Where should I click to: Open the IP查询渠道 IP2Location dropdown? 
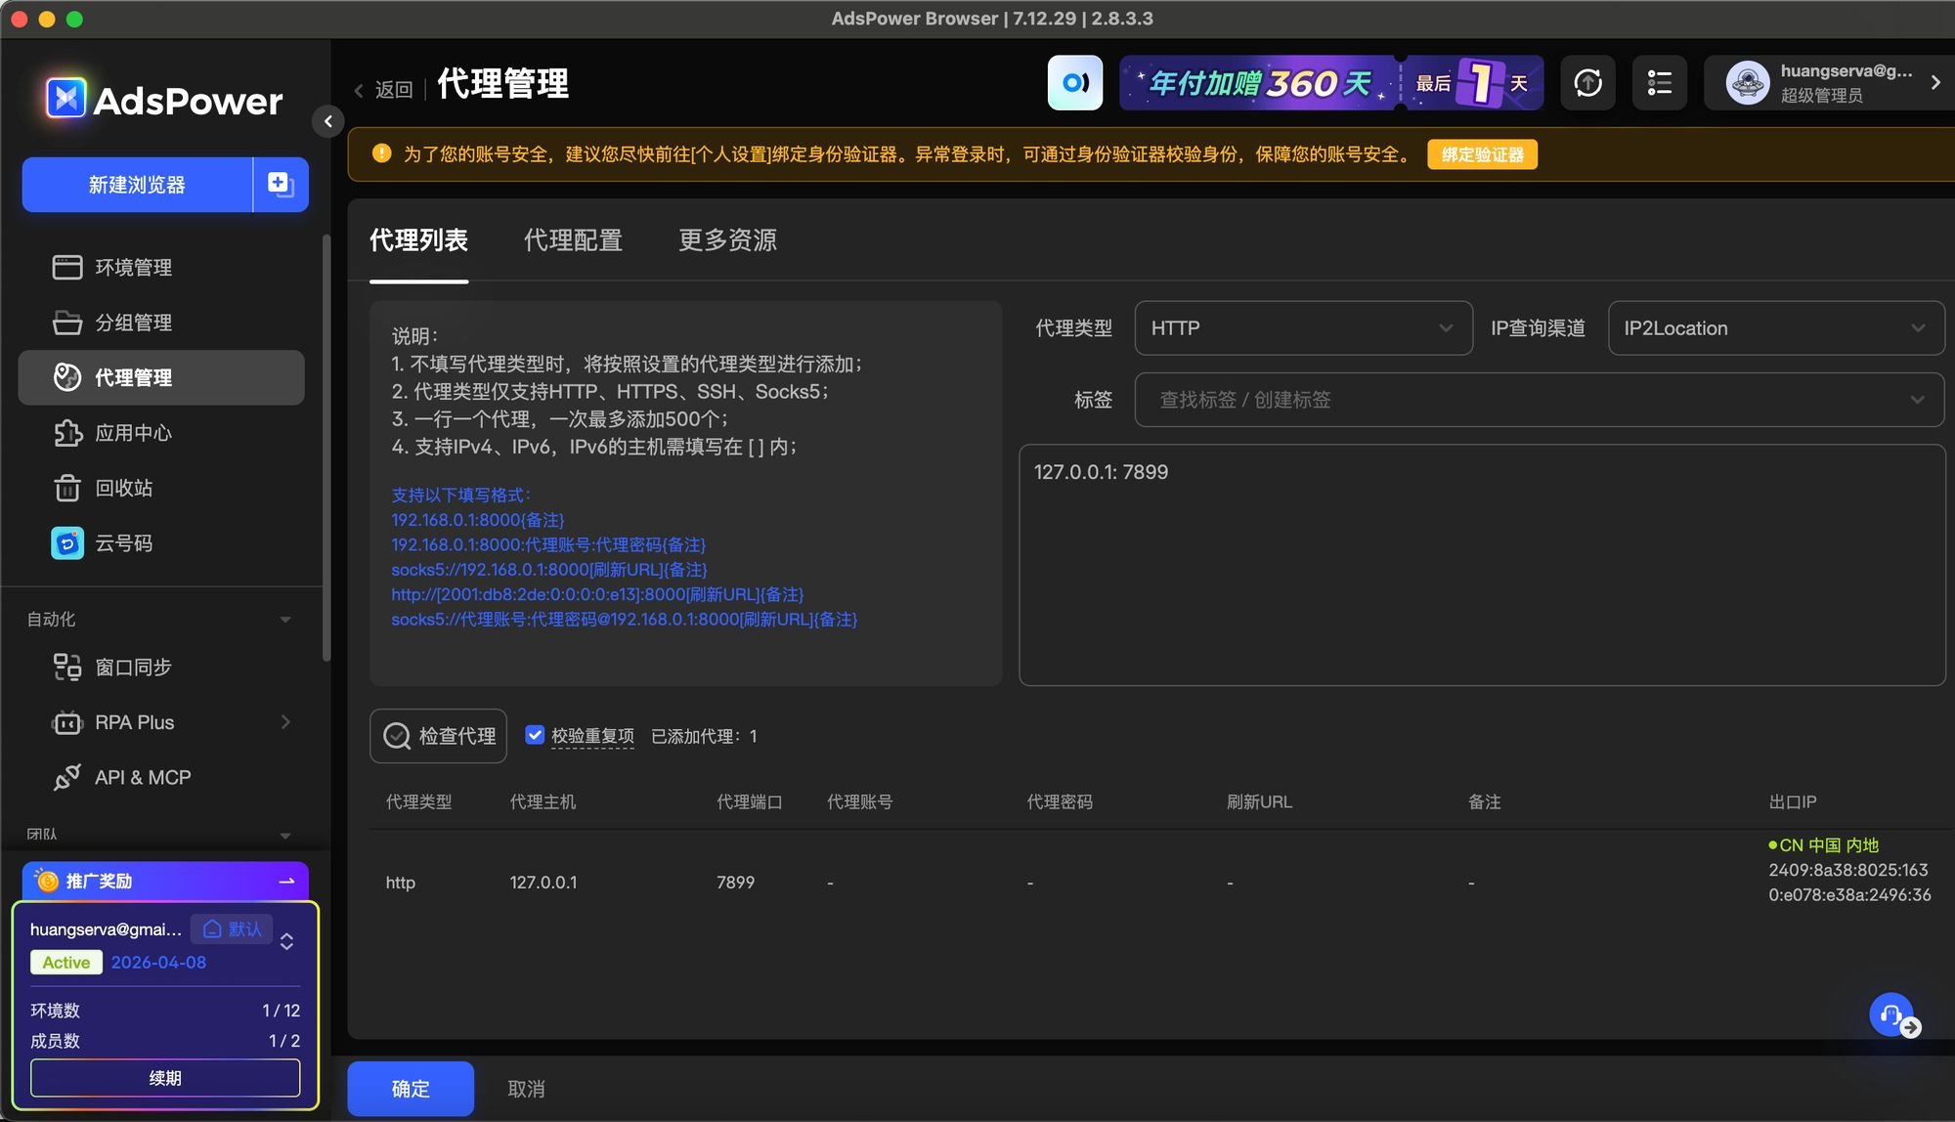[x=1776, y=328]
